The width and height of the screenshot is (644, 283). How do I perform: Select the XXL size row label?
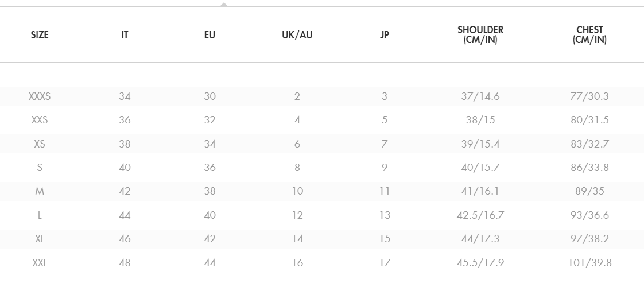coord(40,263)
